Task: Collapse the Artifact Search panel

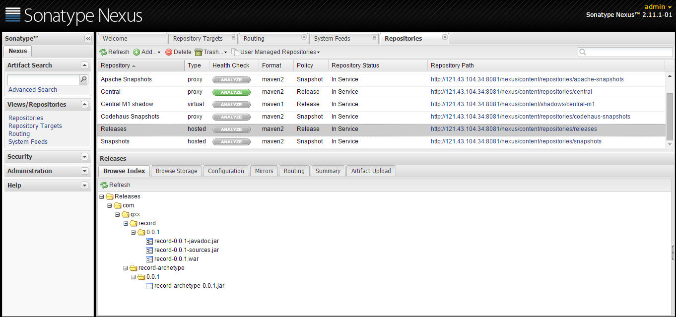Action: (84, 65)
